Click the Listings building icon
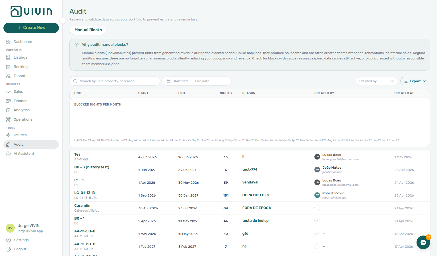Viewport: 437px width, 256px height. [x=8, y=57]
